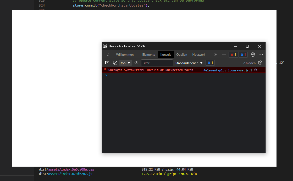Click the issues counter next to Standardebenen
Image resolution: width=293 pixels, height=181 pixels.
click(x=210, y=63)
